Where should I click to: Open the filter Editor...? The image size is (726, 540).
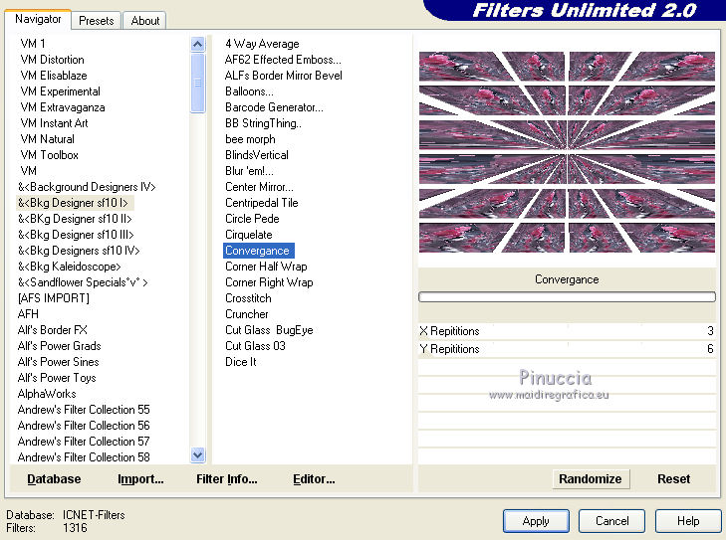(x=314, y=479)
